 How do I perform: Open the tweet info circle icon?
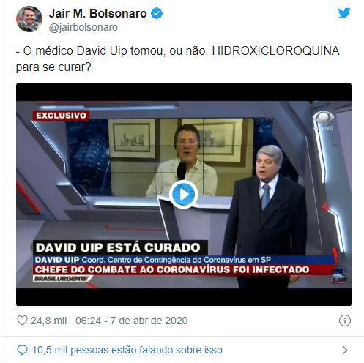pyautogui.click(x=345, y=321)
